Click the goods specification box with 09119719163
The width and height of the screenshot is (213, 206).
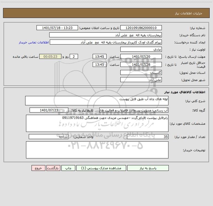pyautogui.click(x=97, y=123)
